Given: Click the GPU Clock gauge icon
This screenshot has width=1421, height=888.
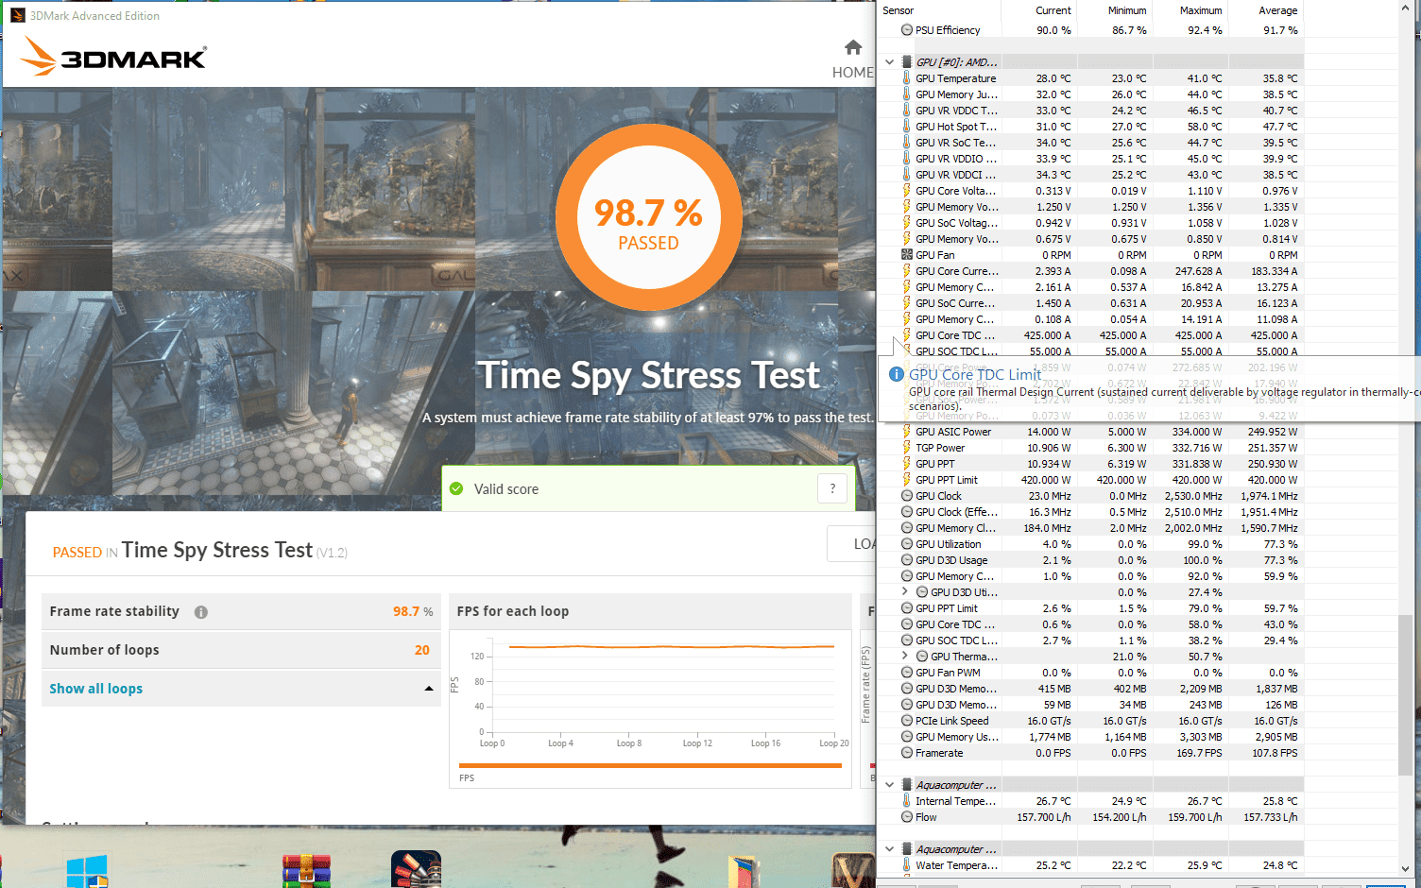Looking at the screenshot, I should point(907,496).
